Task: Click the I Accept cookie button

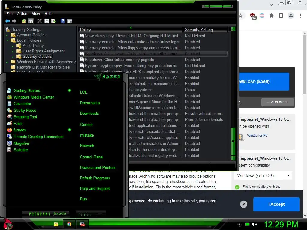Action: coord(276,204)
